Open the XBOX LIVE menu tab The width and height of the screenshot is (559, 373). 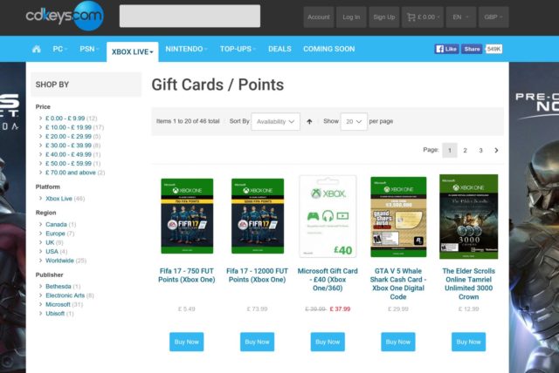tap(132, 52)
